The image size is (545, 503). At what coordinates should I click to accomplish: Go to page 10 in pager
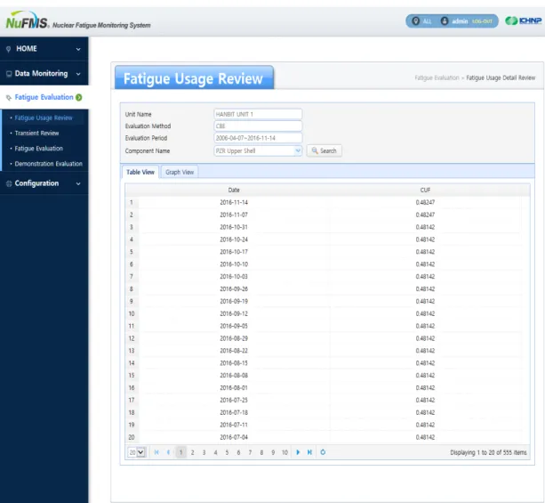coord(285,452)
